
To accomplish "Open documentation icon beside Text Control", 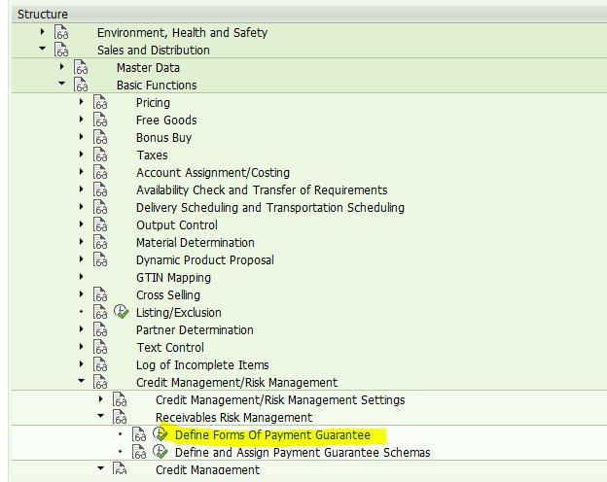I will click(100, 347).
